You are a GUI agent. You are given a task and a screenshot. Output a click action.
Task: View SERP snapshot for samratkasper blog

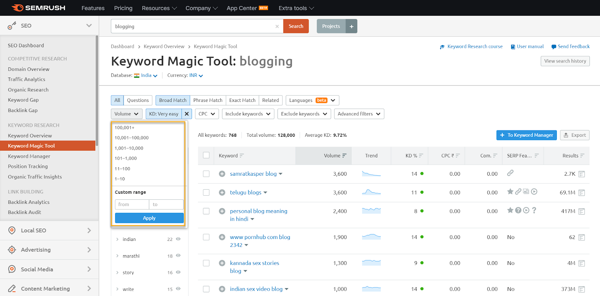(x=582, y=174)
